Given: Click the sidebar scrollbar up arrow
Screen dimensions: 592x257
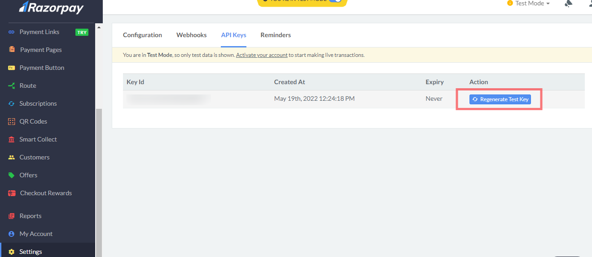Looking at the screenshot, I should coord(99,28).
